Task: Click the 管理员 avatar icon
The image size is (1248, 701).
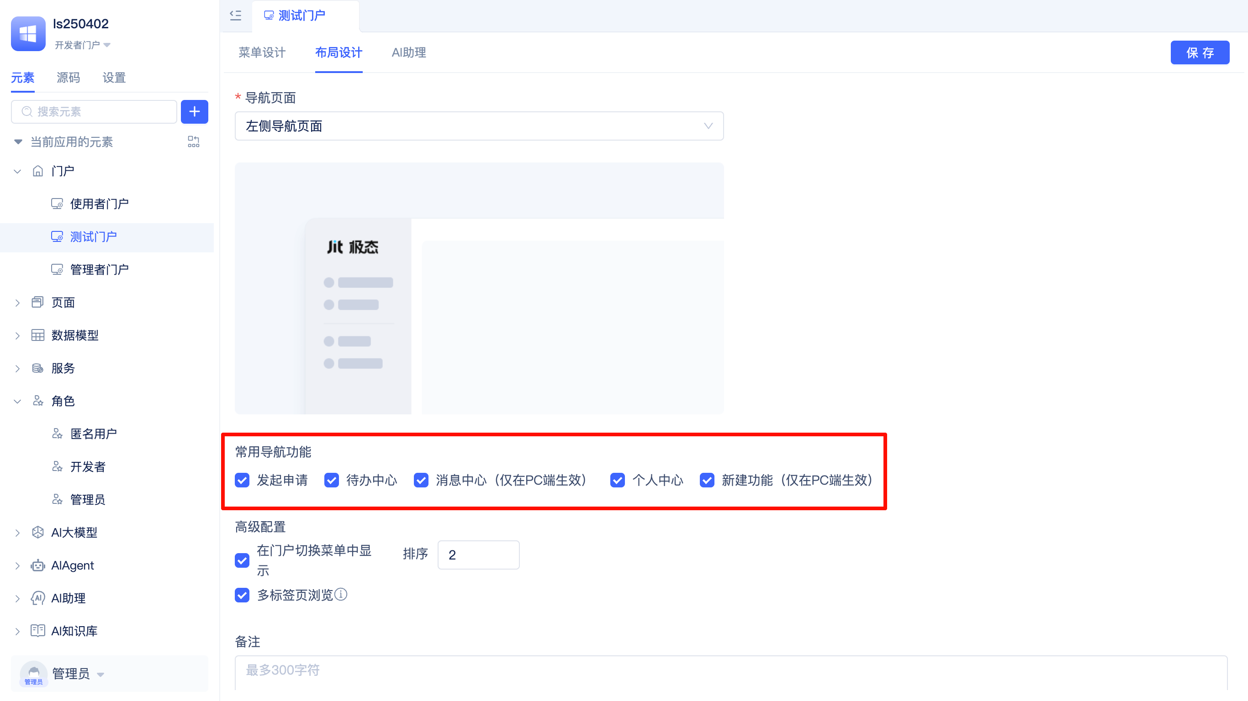Action: [x=33, y=674]
